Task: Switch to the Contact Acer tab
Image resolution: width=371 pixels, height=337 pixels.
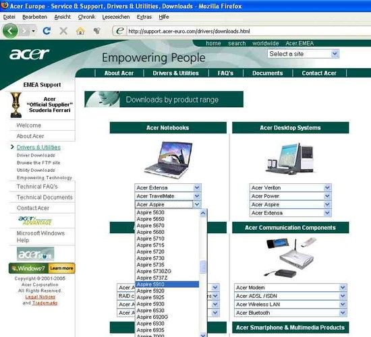Action: coord(319,73)
